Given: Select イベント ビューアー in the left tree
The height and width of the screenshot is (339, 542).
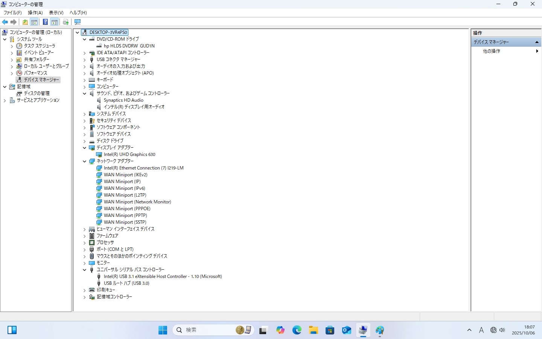Looking at the screenshot, I should [39, 53].
